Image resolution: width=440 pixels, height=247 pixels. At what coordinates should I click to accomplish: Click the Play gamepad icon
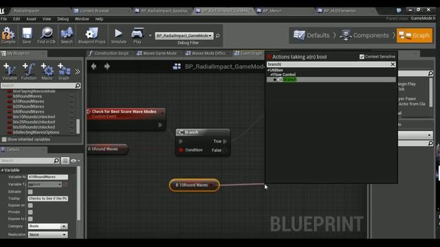(x=137, y=35)
